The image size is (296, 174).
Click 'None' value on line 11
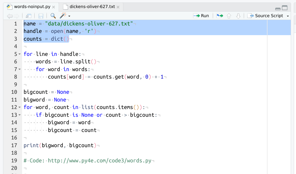coord(60,100)
